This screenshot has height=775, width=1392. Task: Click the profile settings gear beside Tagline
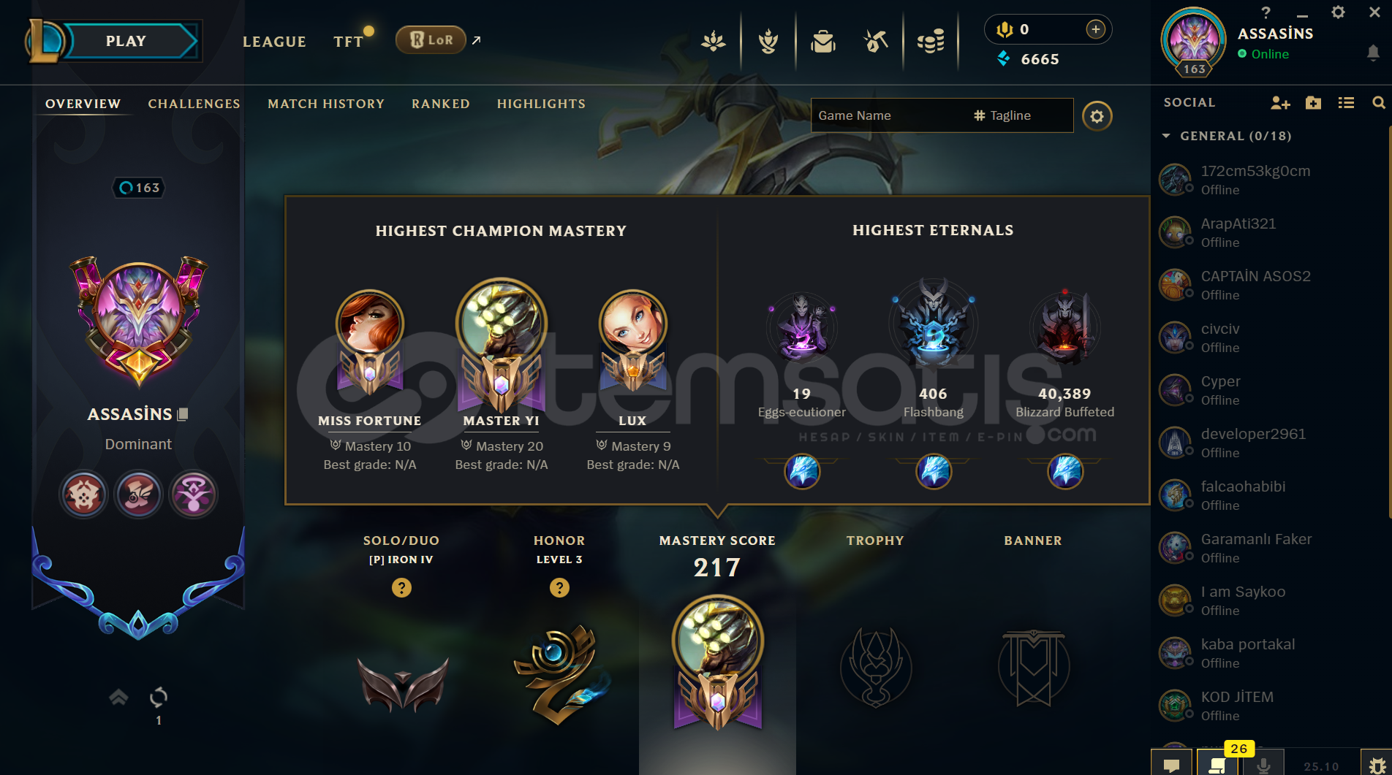click(x=1097, y=116)
